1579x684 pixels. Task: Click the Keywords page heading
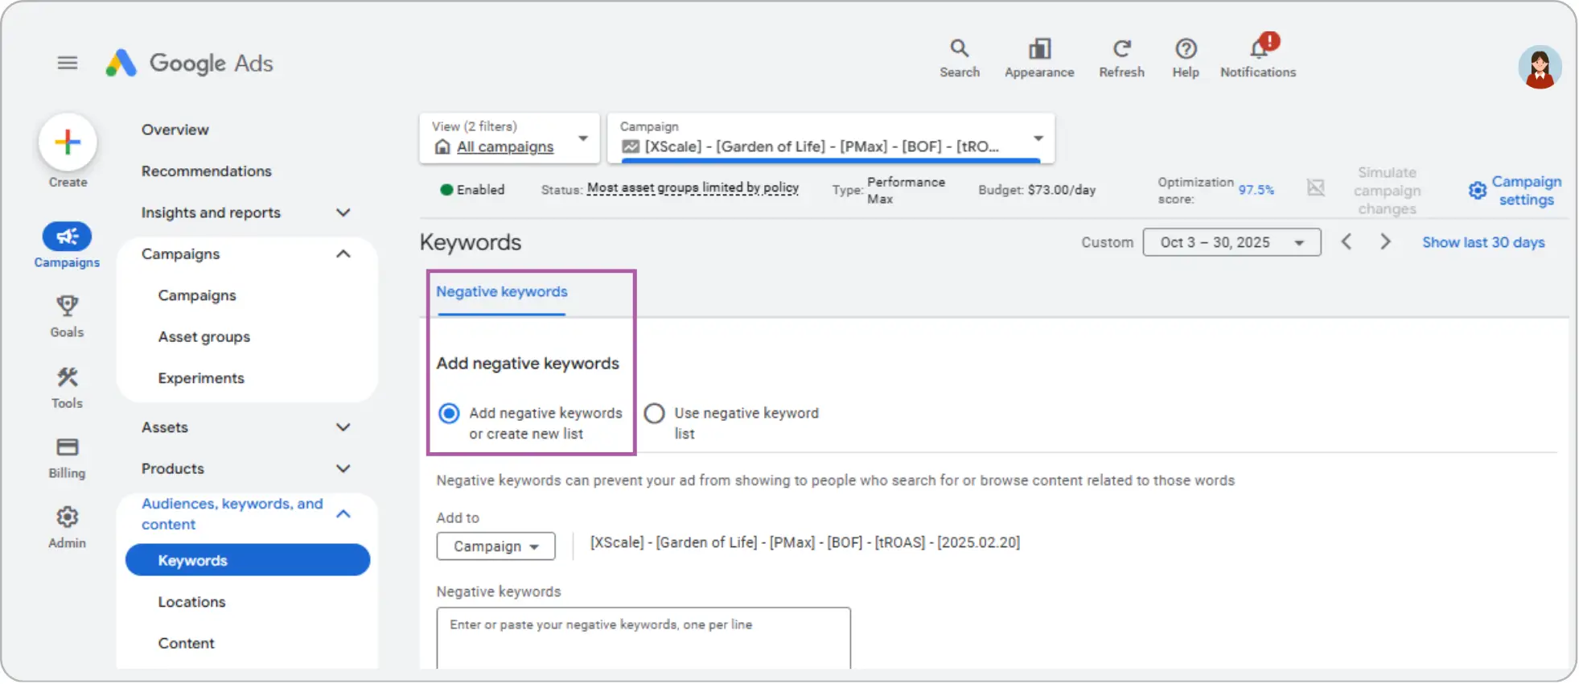pyautogui.click(x=471, y=242)
